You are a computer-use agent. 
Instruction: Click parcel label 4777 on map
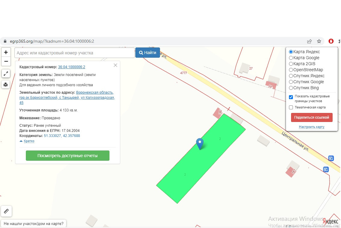183,73
